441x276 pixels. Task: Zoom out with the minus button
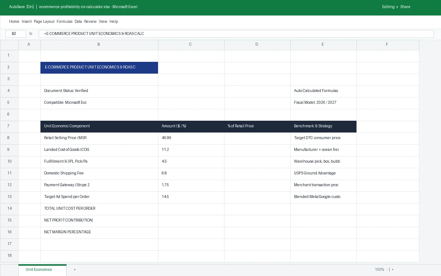(386, 270)
